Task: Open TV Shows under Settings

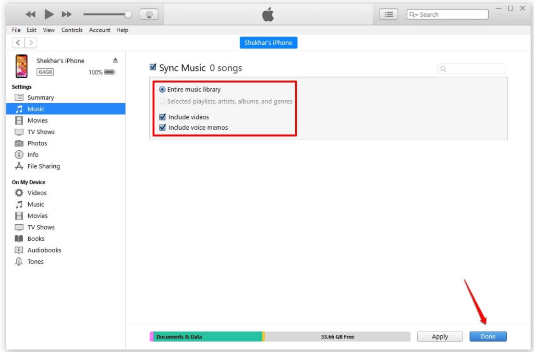Action: tap(66, 132)
